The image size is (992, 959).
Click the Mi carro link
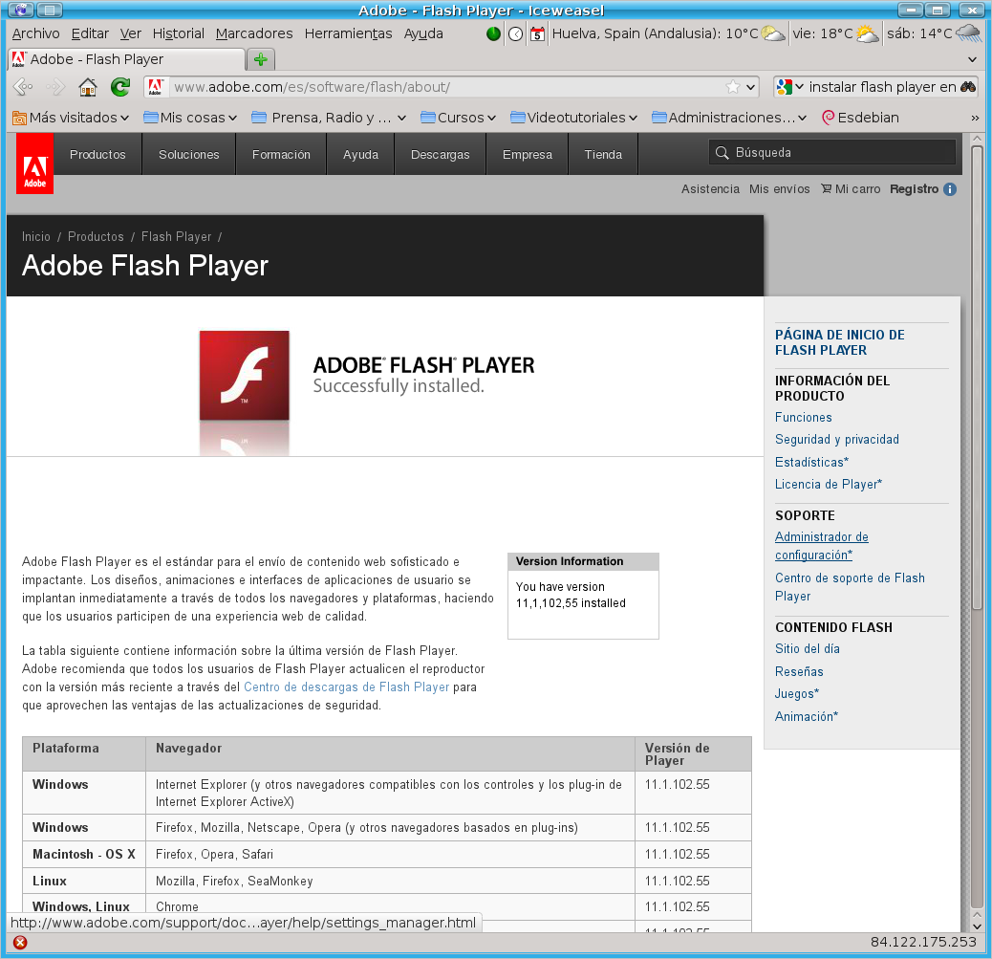(851, 189)
